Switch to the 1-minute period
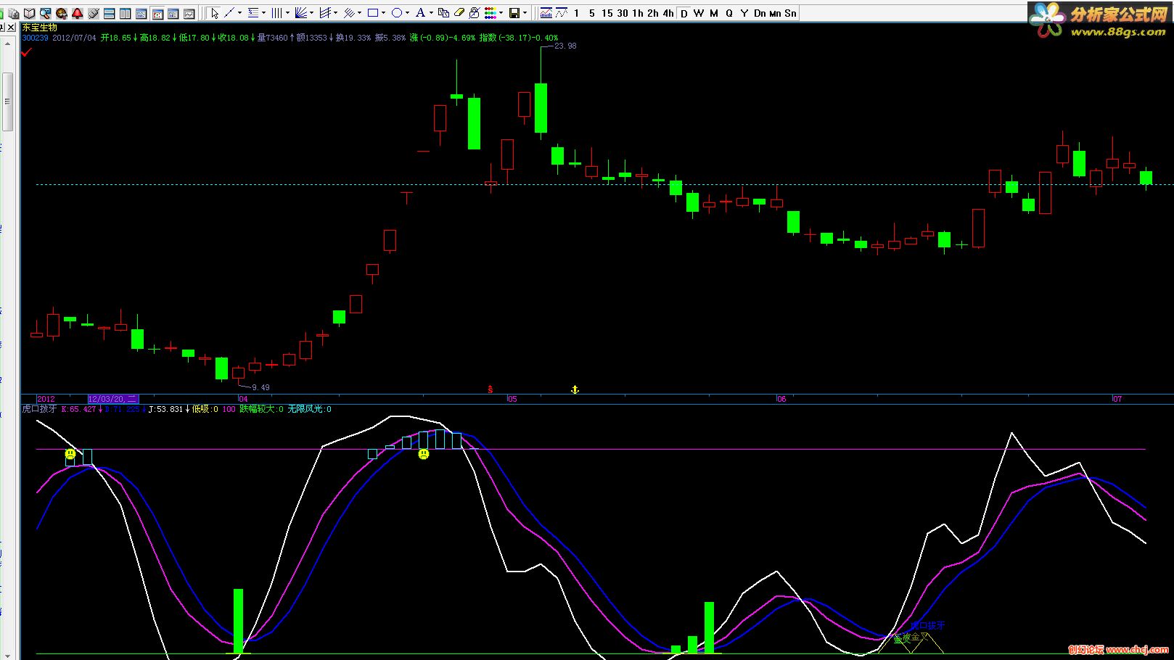Viewport: 1174px width, 660px height. 576,13
